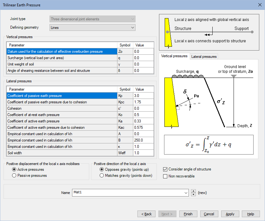
Task: Switch to the Lateral pressures tab
Action: [x=204, y=57]
